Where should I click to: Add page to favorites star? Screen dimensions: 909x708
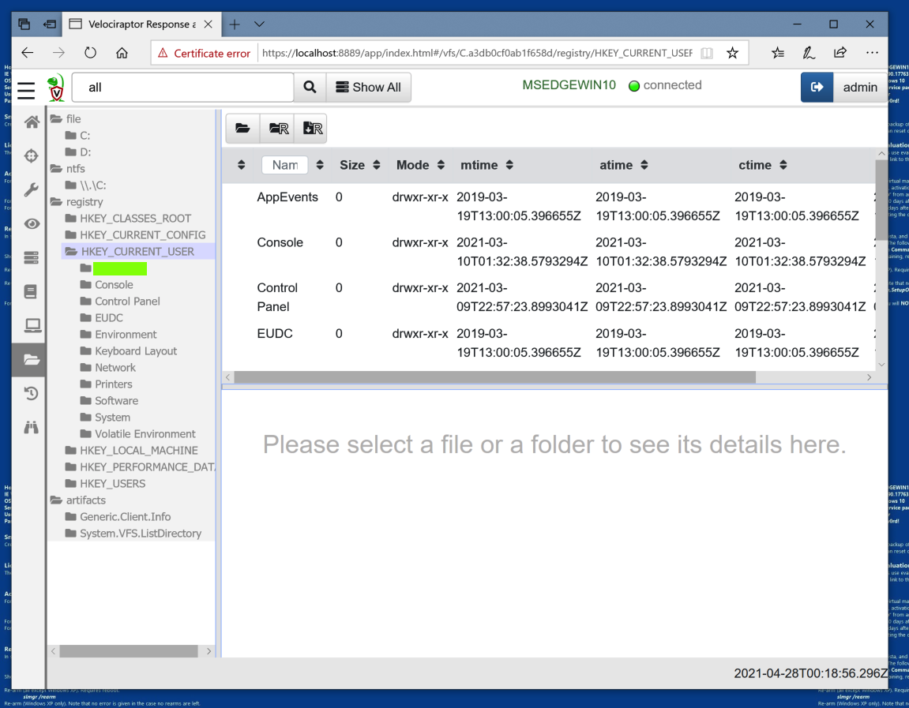click(x=732, y=53)
